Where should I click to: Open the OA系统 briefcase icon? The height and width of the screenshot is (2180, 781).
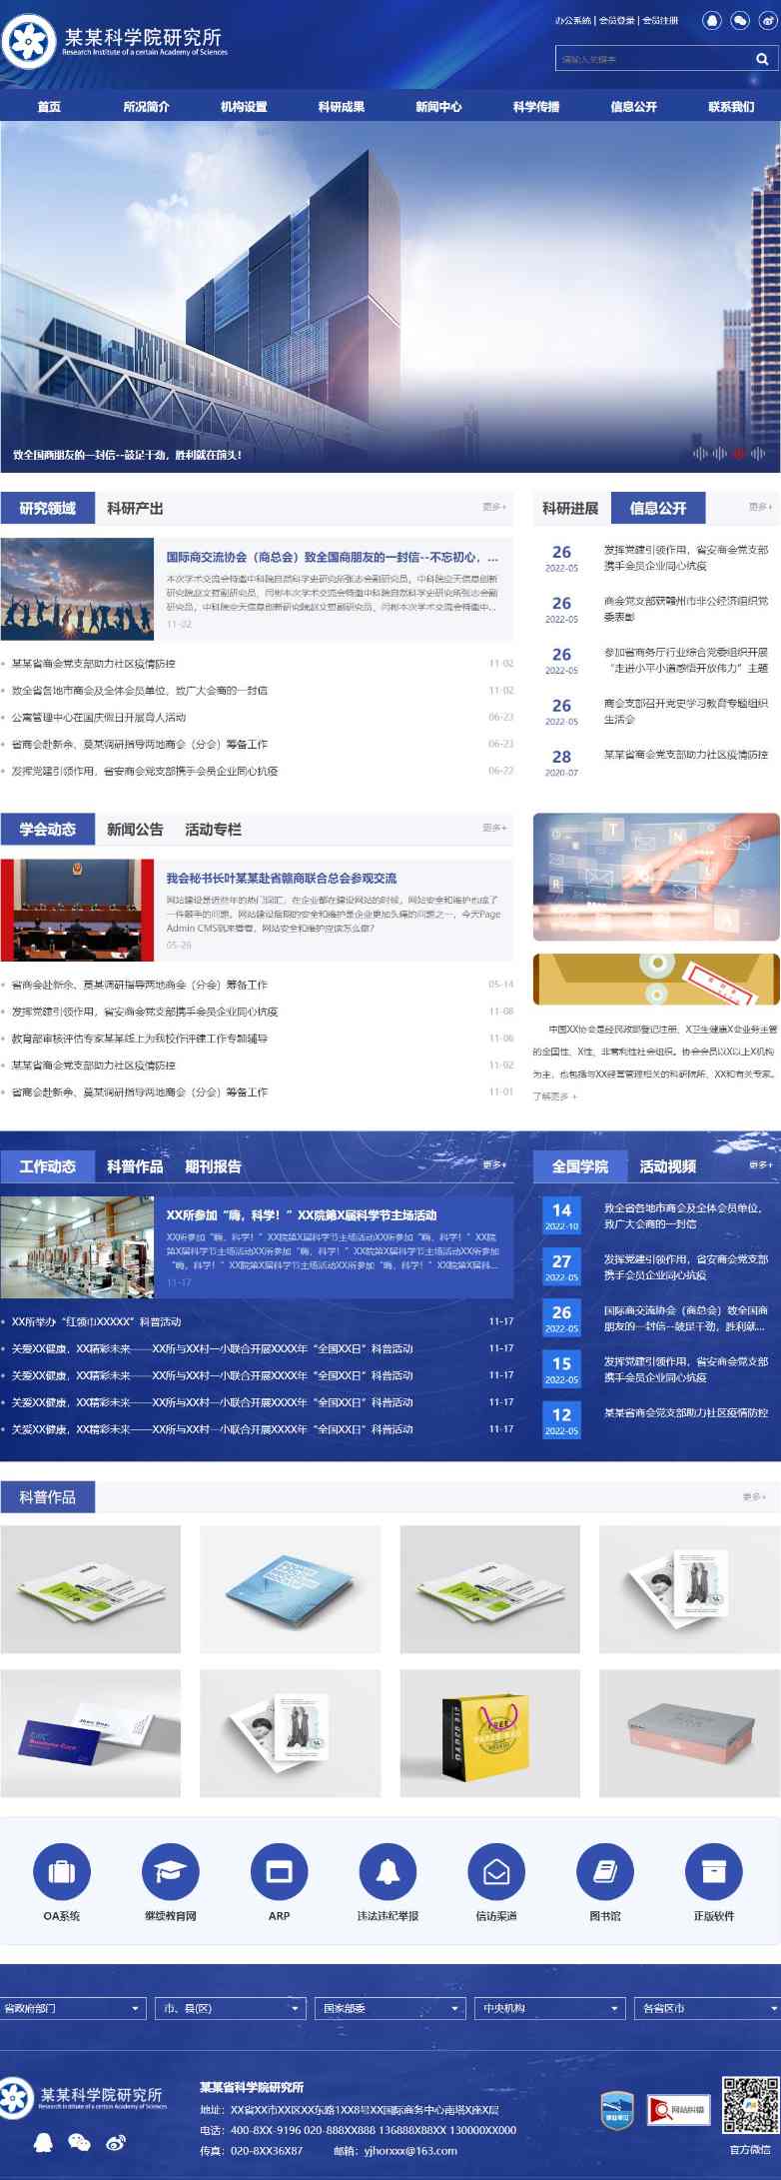(x=62, y=1871)
